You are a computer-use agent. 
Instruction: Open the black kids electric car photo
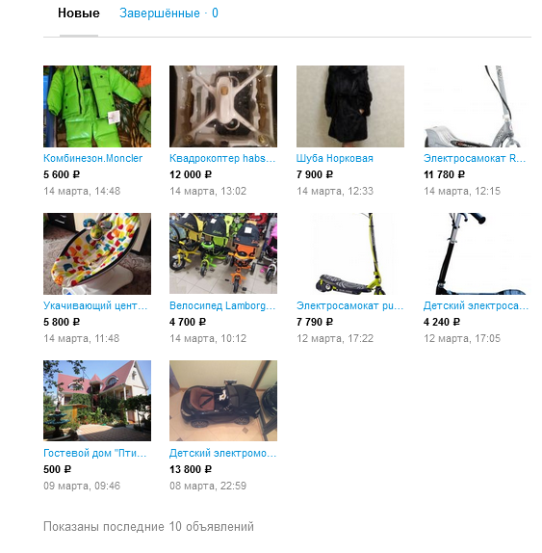tap(223, 401)
